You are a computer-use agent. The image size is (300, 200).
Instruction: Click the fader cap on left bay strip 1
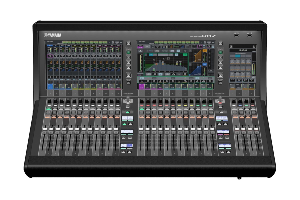point(44,130)
